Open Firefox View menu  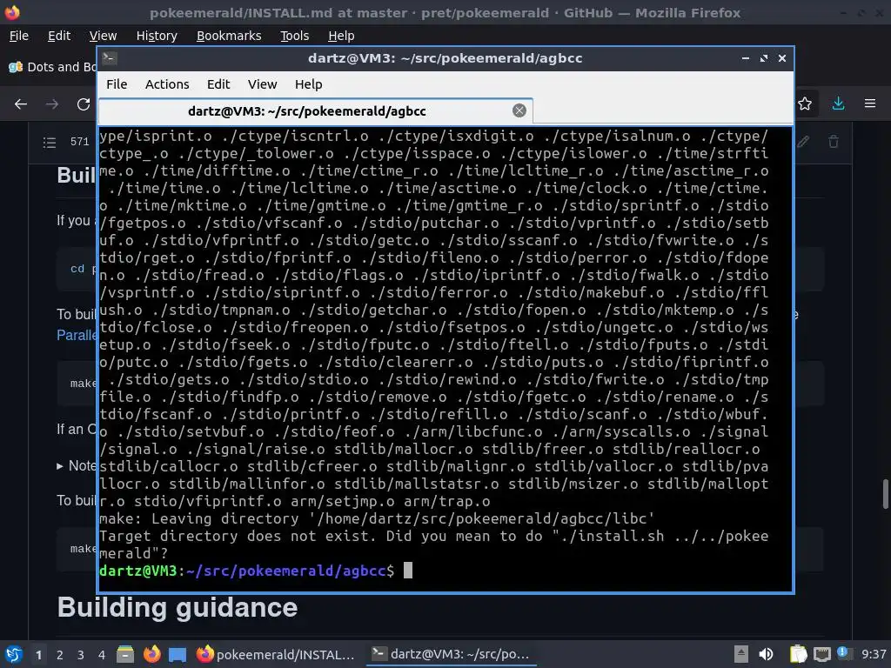click(103, 36)
